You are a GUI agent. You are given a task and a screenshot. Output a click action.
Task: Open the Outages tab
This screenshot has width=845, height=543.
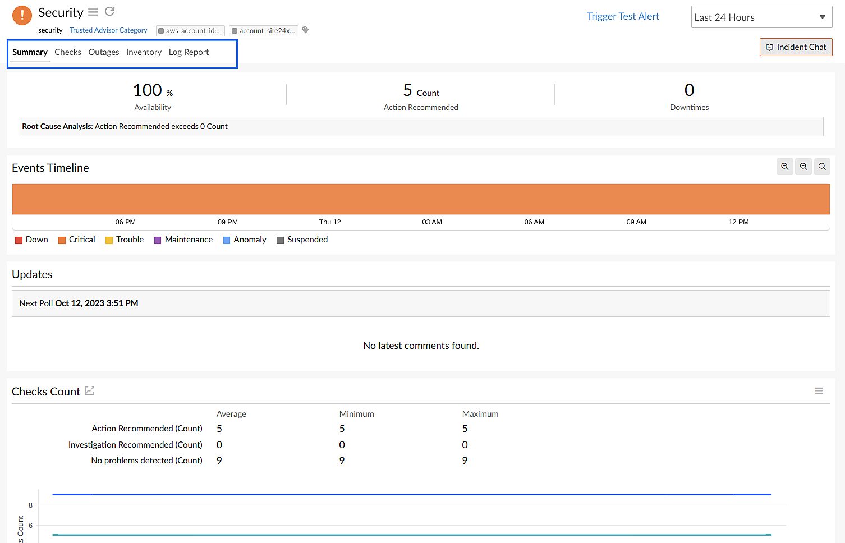pyautogui.click(x=104, y=52)
